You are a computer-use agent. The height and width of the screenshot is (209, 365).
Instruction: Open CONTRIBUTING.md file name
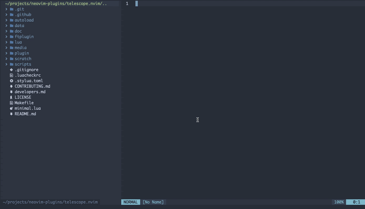click(32, 86)
